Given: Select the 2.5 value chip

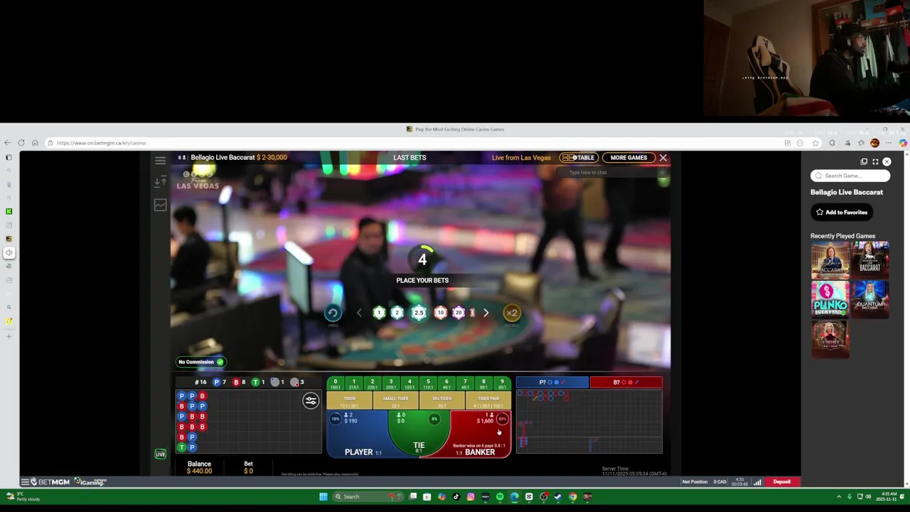Looking at the screenshot, I should pyautogui.click(x=419, y=313).
